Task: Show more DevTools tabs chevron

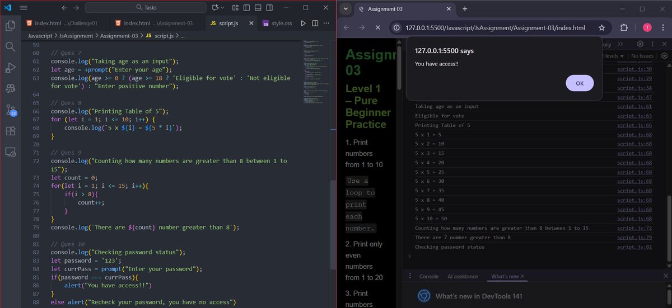Action: pos(620,45)
